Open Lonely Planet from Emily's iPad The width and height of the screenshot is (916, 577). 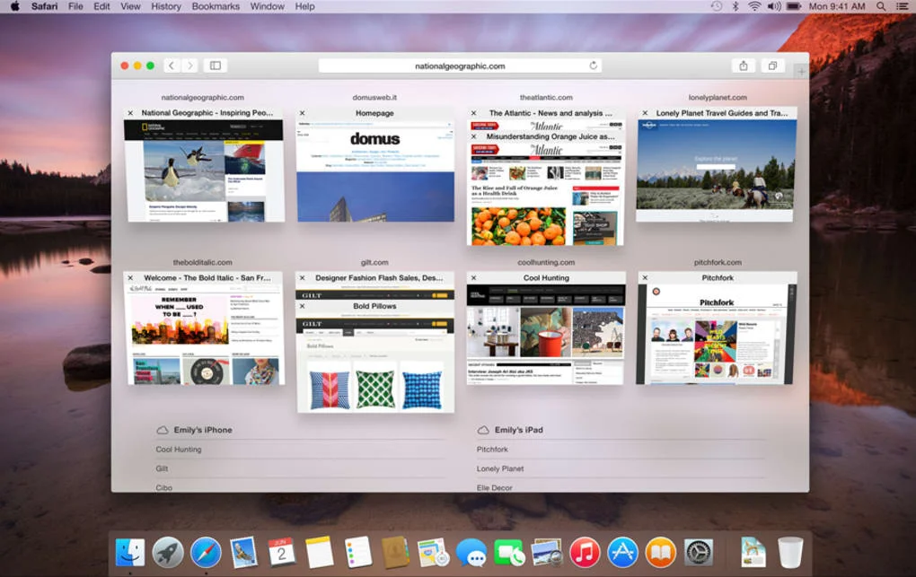(500, 468)
